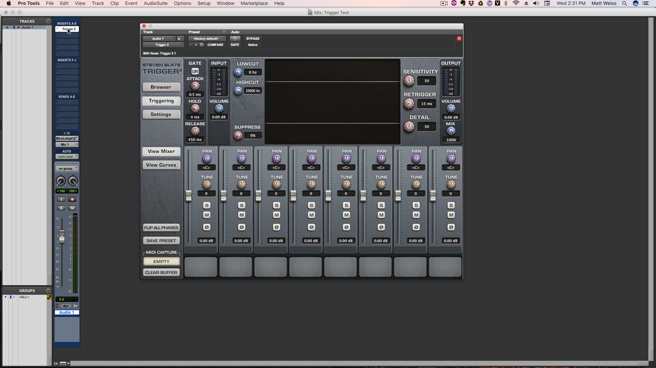
Task: Record-enable the Audio 1 track
Action: click(x=72, y=199)
